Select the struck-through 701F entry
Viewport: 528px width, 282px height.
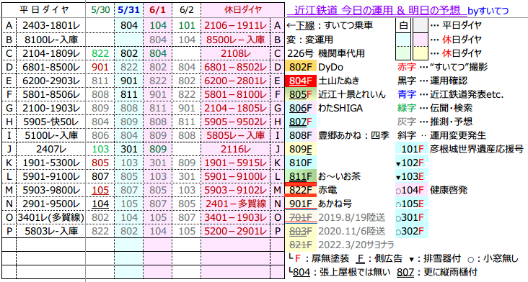pyautogui.click(x=301, y=217)
